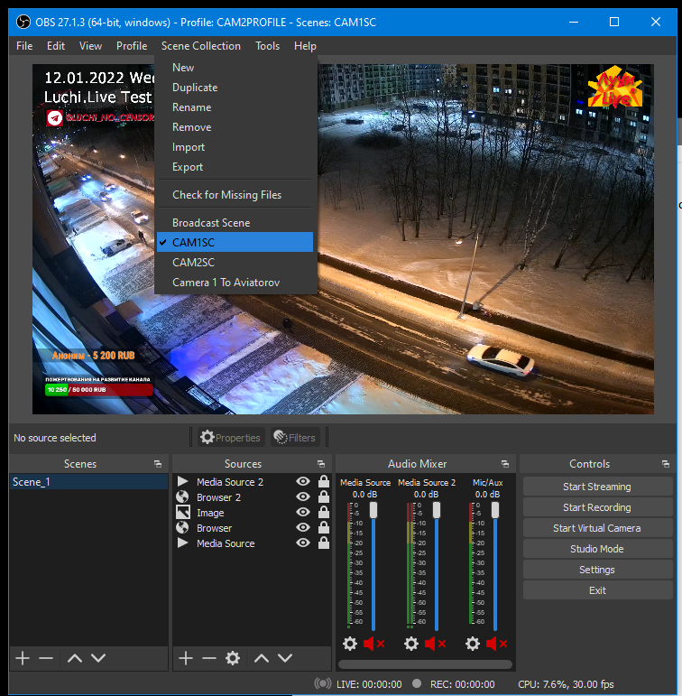The image size is (682, 696).
Task: Hide Media Source with eye icon
Action: click(x=303, y=543)
